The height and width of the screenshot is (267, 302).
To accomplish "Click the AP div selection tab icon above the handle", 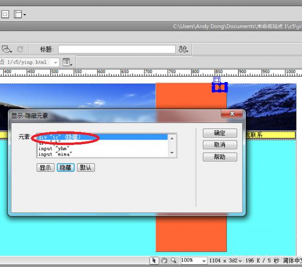I will (216, 80).
